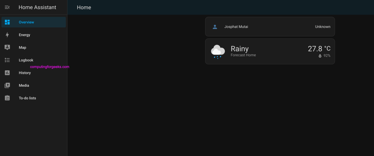Click the Energy lightning bolt icon
The image size is (374, 156).
click(x=7, y=35)
